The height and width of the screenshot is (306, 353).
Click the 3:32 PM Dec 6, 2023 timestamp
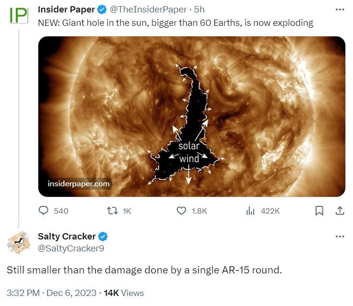pos(52,293)
